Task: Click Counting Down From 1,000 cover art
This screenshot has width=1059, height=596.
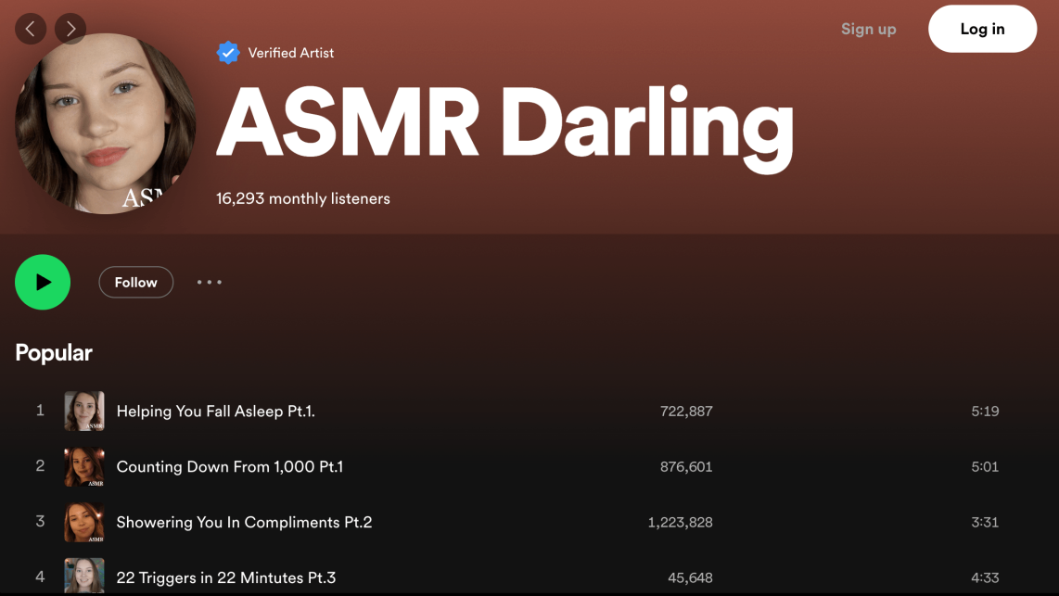Action: coord(84,467)
